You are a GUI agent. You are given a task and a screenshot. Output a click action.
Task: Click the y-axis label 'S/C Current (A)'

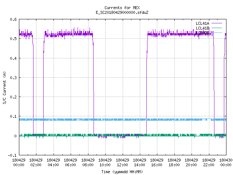5,87
